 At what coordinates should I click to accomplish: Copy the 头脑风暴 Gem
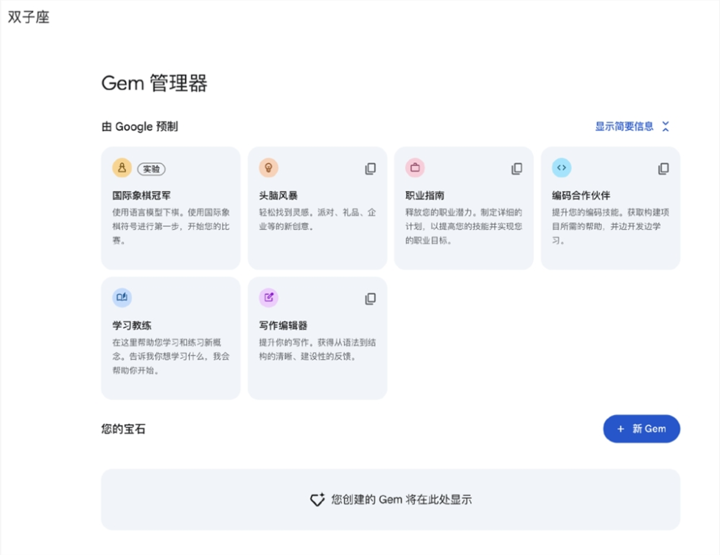tap(370, 168)
